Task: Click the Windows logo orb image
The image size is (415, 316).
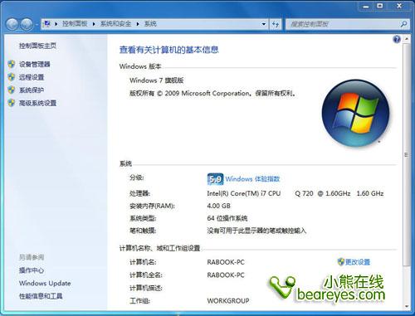Action: 355,113
